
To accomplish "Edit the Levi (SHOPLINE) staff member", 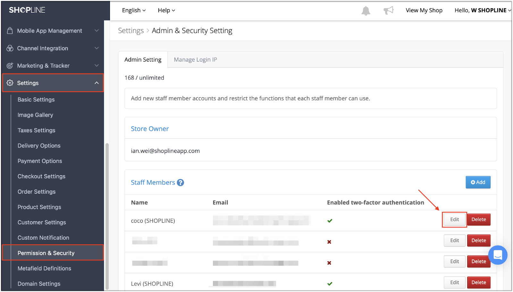I will (454, 282).
